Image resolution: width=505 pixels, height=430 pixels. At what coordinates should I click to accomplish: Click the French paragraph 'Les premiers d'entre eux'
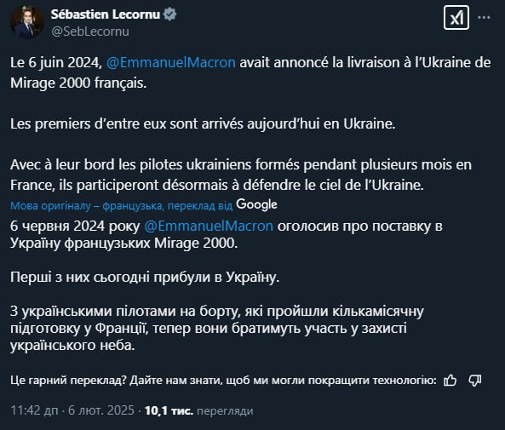[203, 124]
